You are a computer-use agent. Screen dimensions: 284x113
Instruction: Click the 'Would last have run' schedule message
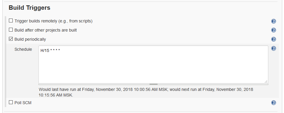[146, 92]
